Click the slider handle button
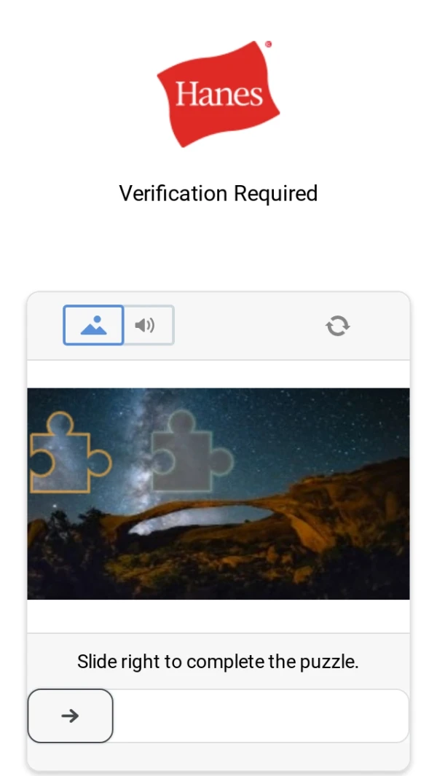This screenshot has width=437, height=776. pyautogui.click(x=70, y=716)
